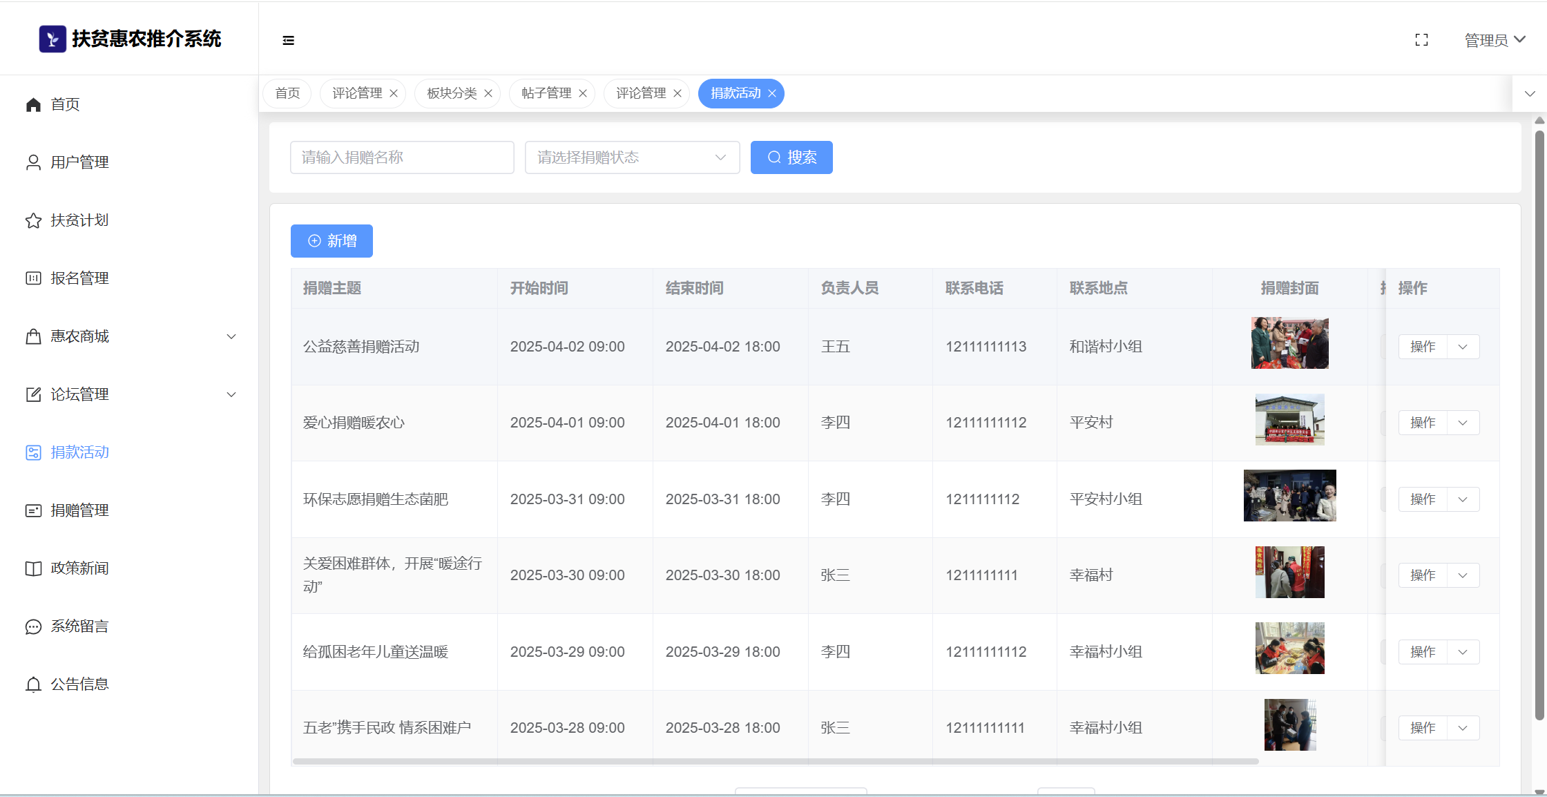Click the 政策新闻 book icon
1547x797 pixels.
(33, 568)
